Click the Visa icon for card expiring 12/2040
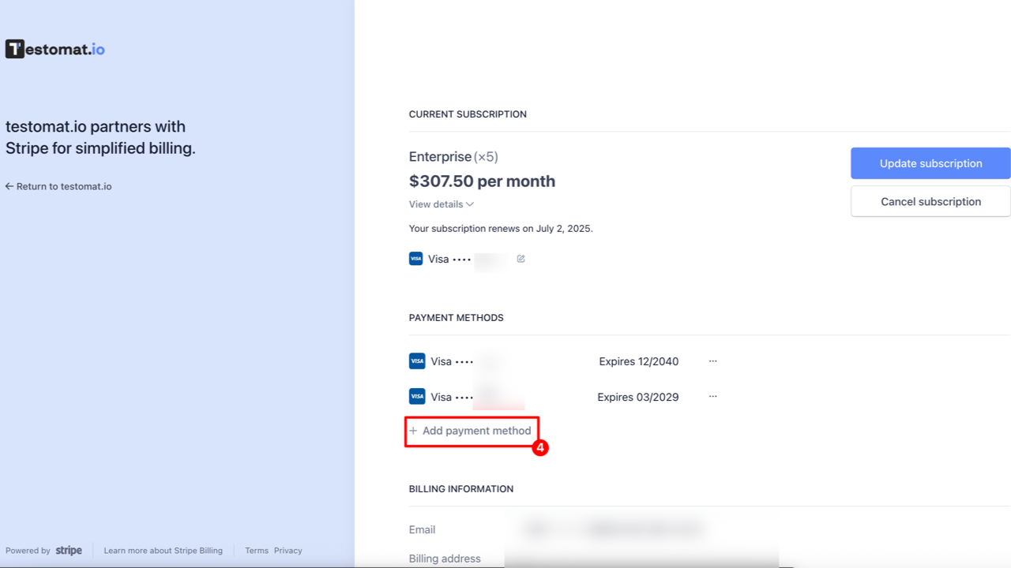 click(416, 361)
